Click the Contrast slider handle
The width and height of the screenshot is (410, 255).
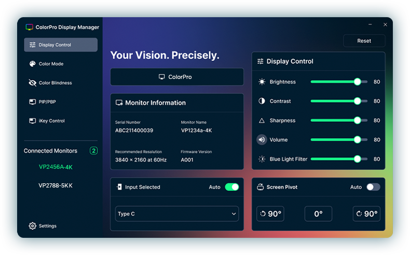click(x=357, y=101)
